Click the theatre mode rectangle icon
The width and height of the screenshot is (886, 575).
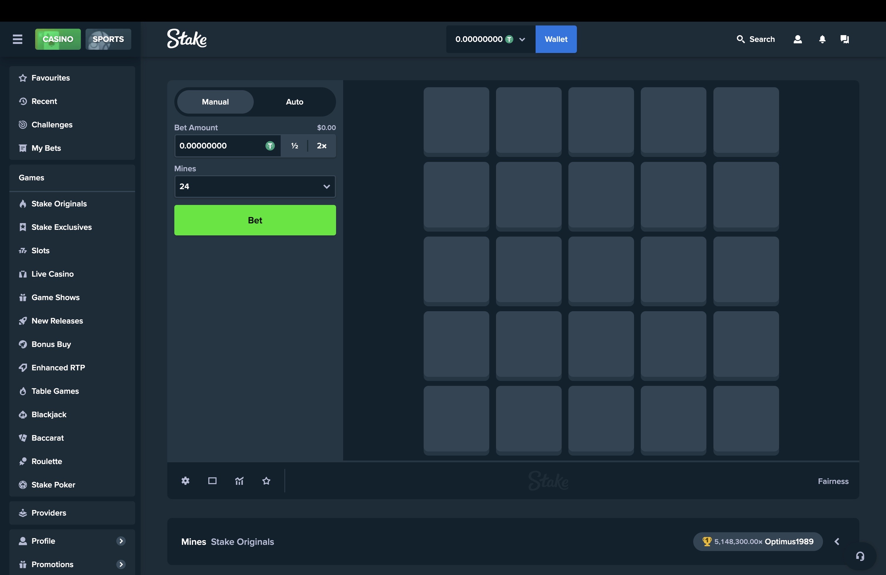pyautogui.click(x=212, y=480)
